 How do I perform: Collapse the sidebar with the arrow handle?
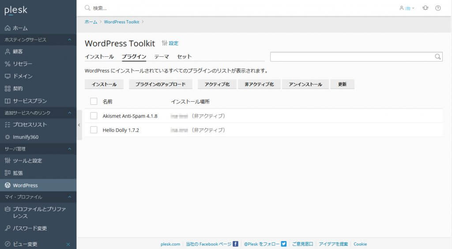79,125
